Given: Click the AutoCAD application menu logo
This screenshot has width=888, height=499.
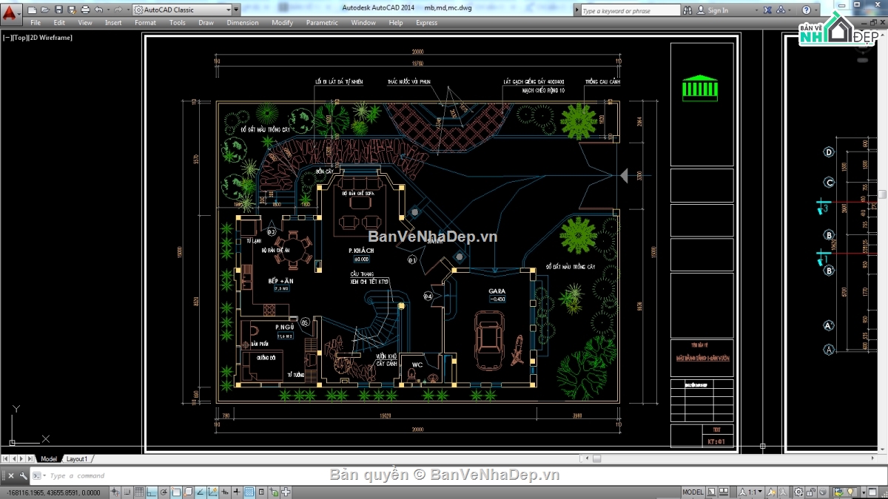Looking at the screenshot, I should pos(9,12).
